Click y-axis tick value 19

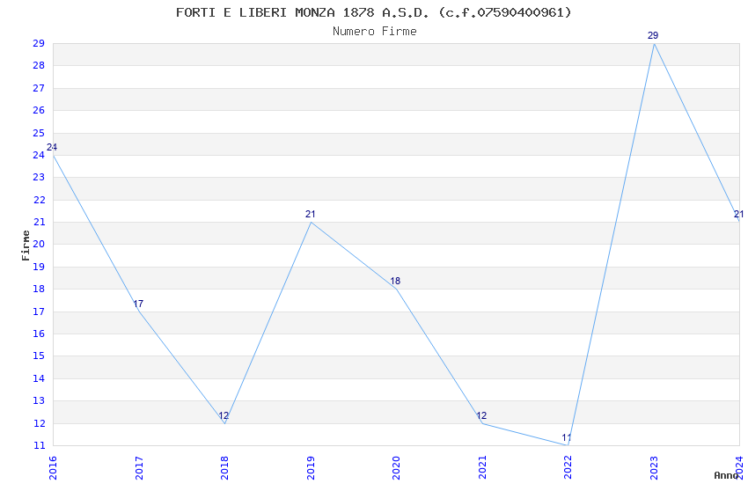click(x=39, y=267)
